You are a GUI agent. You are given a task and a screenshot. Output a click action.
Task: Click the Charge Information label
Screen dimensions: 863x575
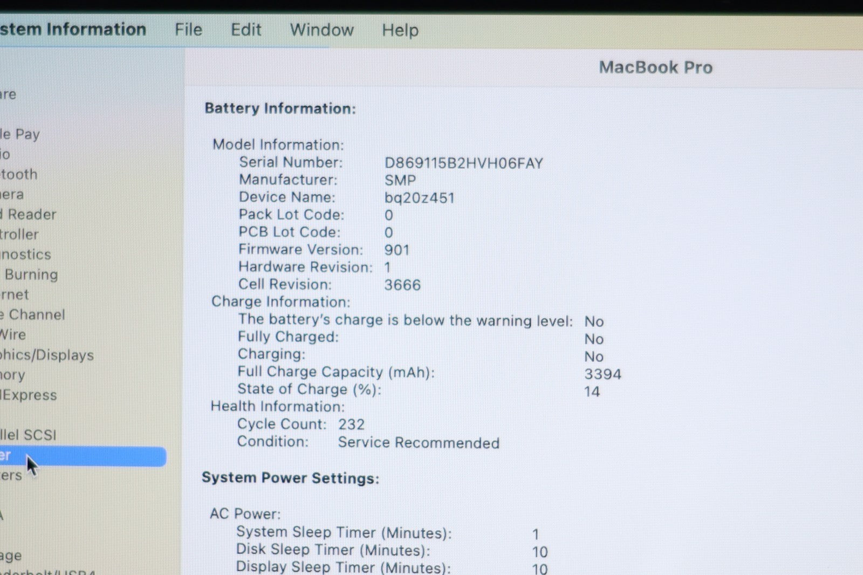point(280,302)
